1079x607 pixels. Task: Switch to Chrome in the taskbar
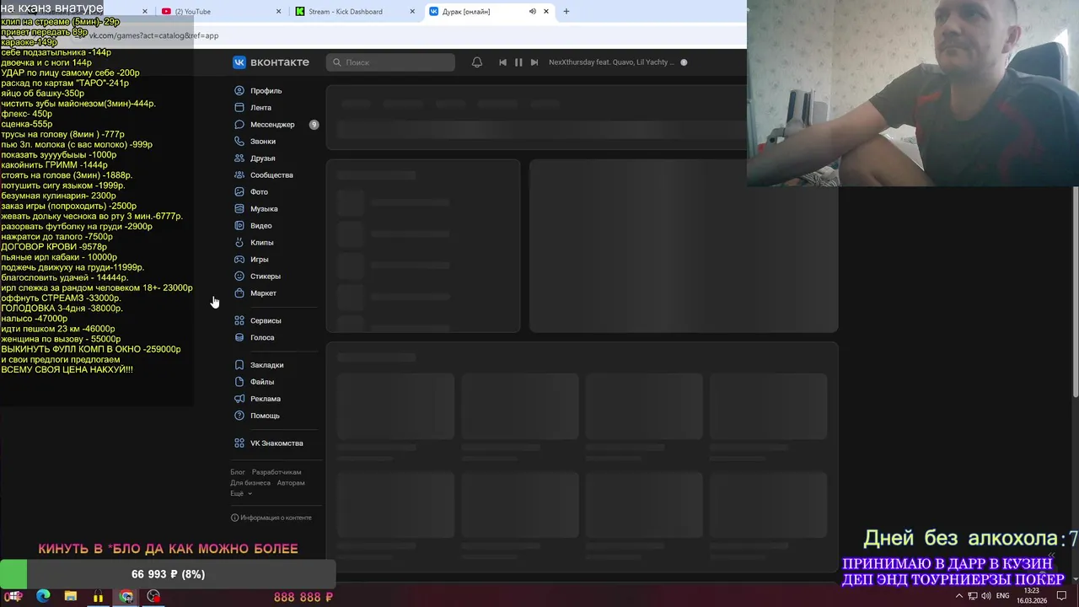click(x=126, y=596)
